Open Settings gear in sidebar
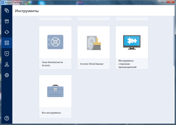This screenshot has height=125, width=176. click(6, 75)
